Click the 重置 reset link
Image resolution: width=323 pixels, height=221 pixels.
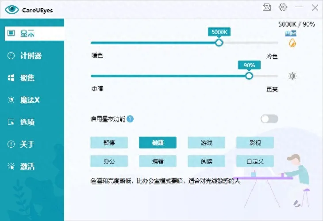(290, 33)
